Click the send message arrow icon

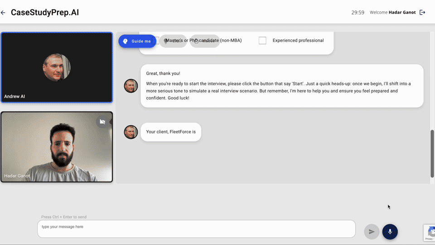[372, 231]
